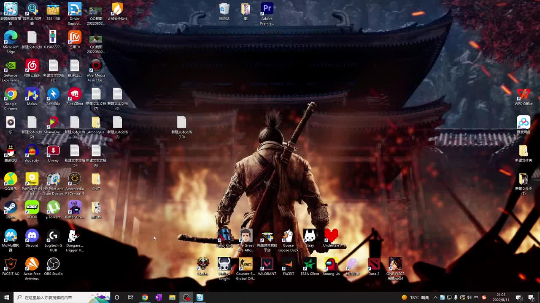Screen dimensions: 540x303
Task: Select the Adobe Premiere desktop shortcut
Action: (267, 13)
